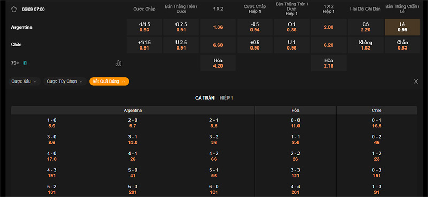The height and width of the screenshot is (197, 428).
Task: Click the teal live stream icon
Action: coord(25,63)
